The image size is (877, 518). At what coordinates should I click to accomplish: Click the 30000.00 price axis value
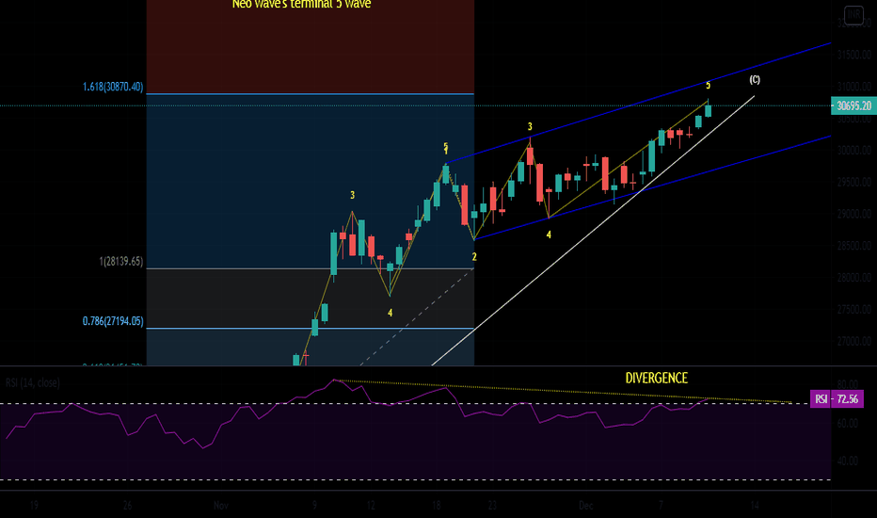pos(854,150)
